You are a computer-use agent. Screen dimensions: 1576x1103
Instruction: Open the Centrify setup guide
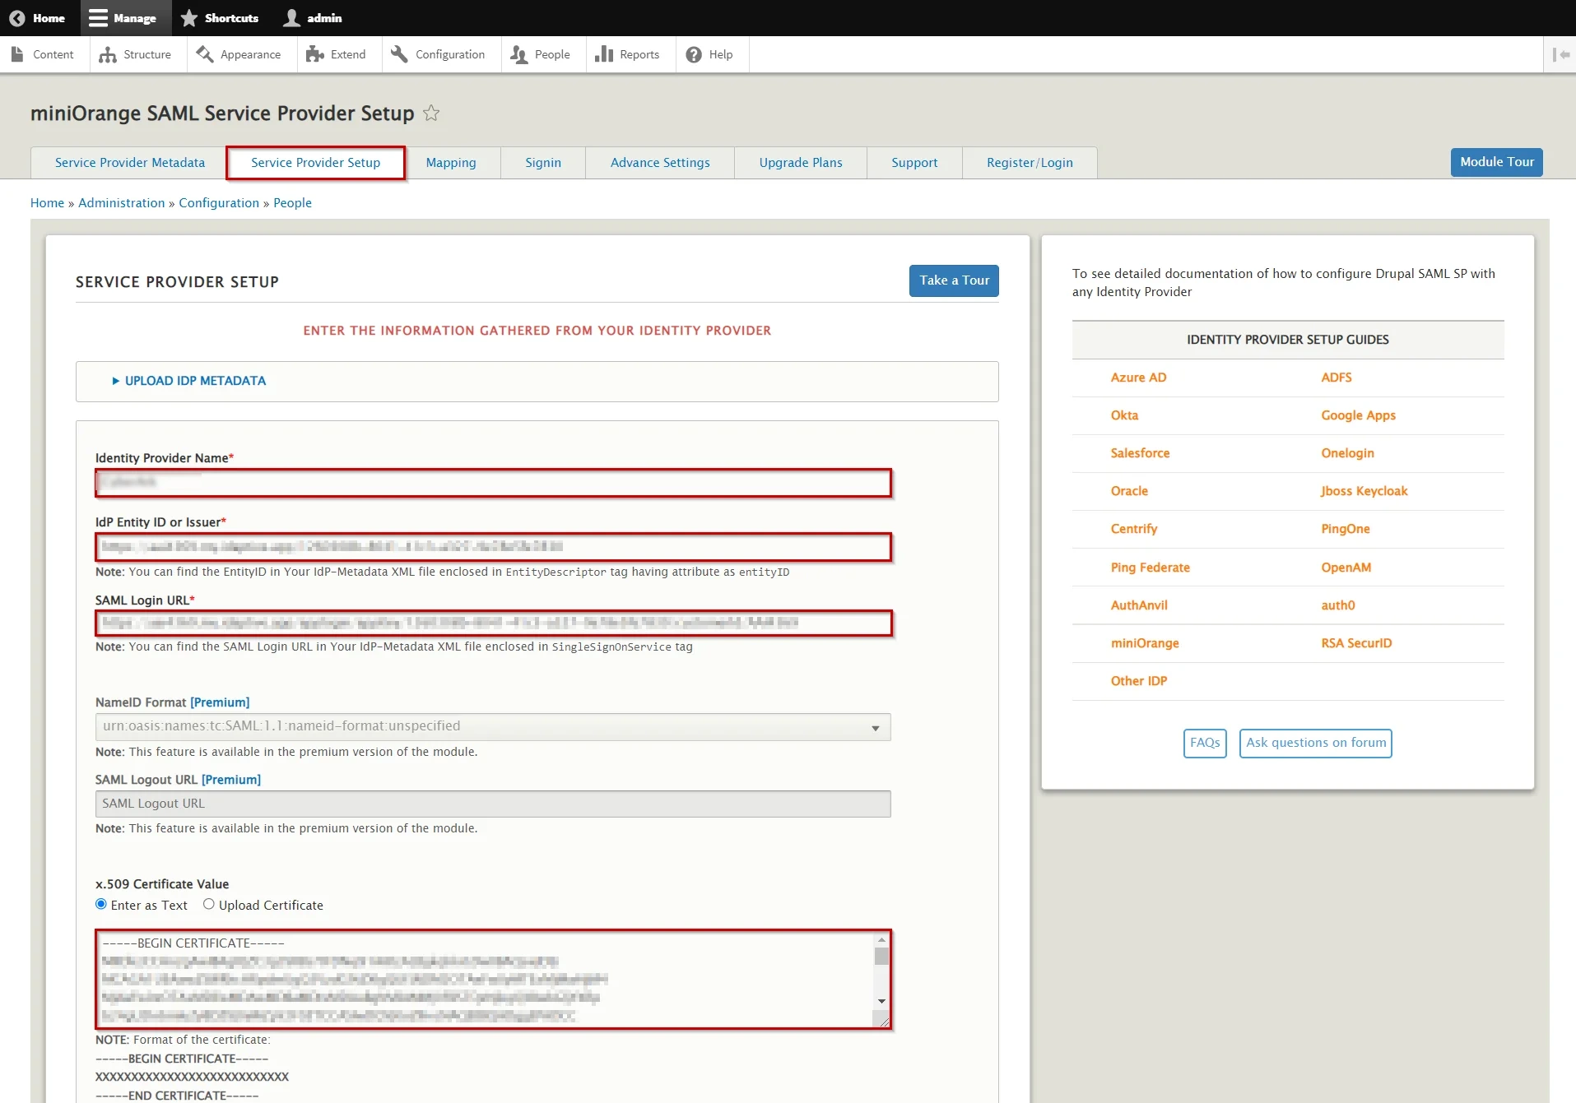coord(1134,529)
